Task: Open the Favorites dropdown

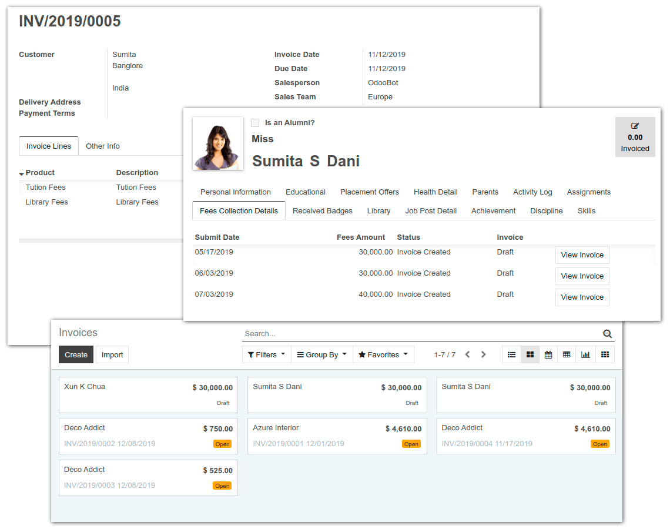Action: click(383, 354)
